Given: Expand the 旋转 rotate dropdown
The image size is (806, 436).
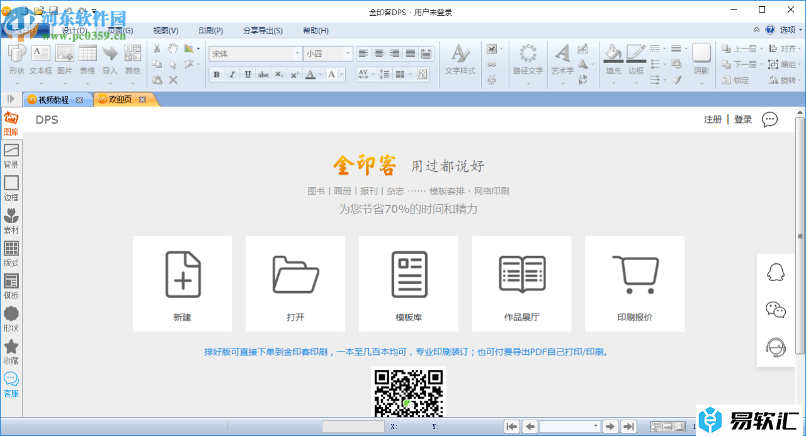Looking at the screenshot, I should [800, 80].
